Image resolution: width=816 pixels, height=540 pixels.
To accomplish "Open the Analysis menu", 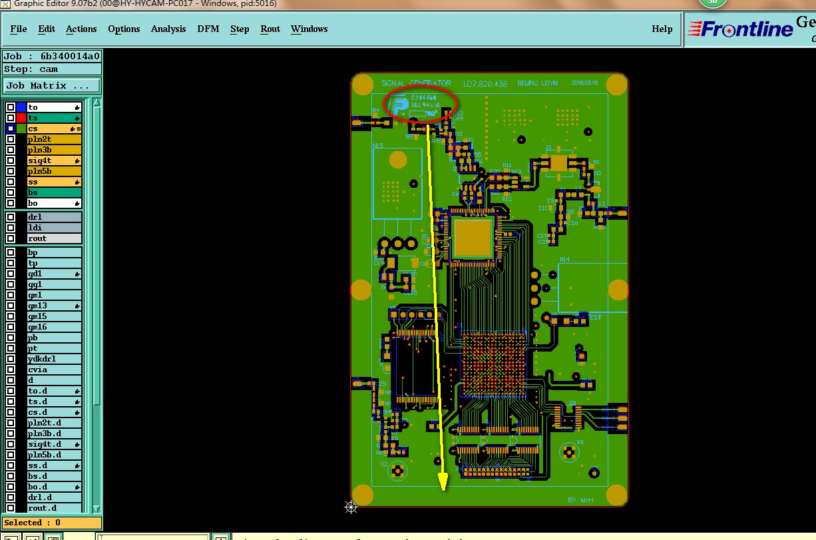I will [x=168, y=29].
